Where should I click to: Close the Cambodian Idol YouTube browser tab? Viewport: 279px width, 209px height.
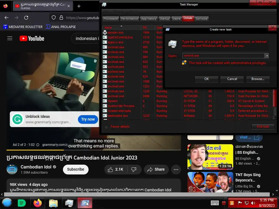69,6
